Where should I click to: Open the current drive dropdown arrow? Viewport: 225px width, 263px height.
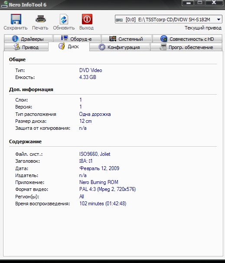pyautogui.click(x=218, y=20)
